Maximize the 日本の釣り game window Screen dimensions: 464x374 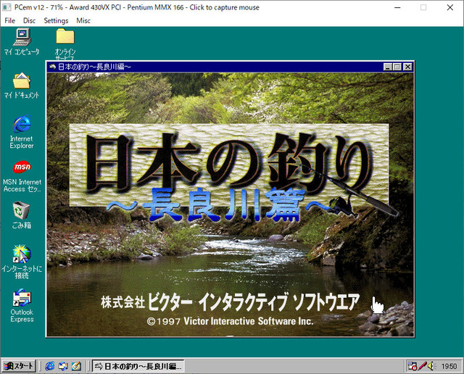click(x=397, y=67)
